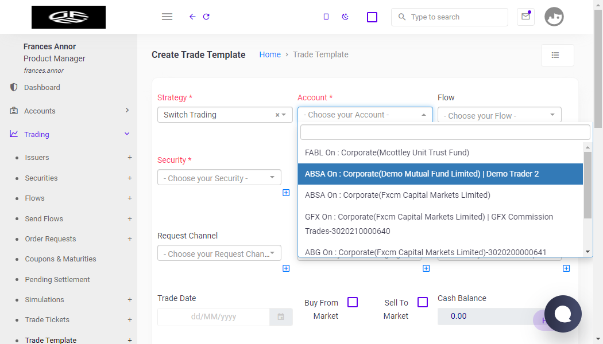Go to Simulations page
603x344 pixels.
click(x=44, y=299)
